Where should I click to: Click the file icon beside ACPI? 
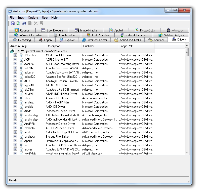pyautogui.click(x=21, y=60)
